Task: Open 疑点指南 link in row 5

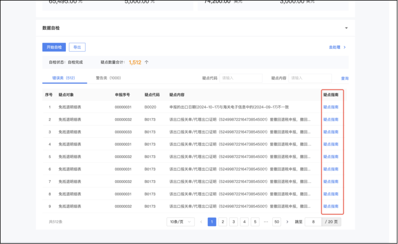Action: (x=331, y=157)
